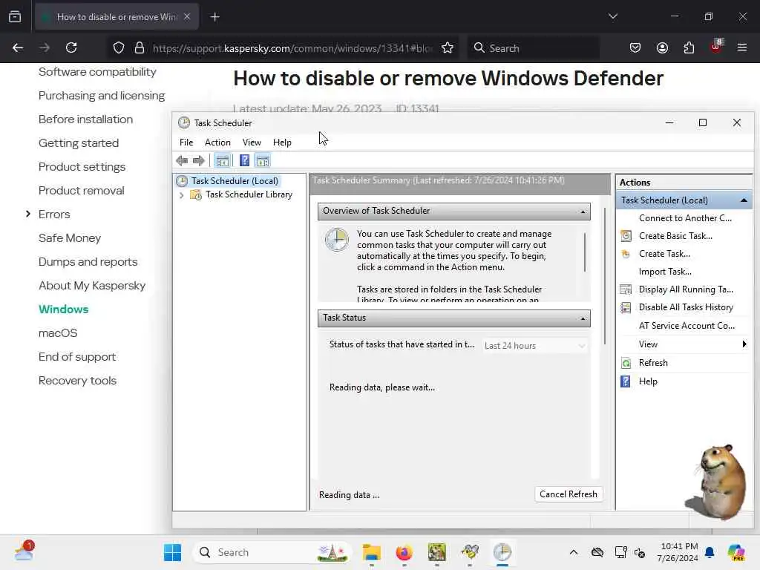
Task: Expand Task Scheduler Library tree node
Action: (x=181, y=195)
